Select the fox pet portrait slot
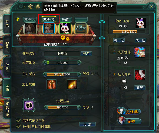 tap(49, 28)
